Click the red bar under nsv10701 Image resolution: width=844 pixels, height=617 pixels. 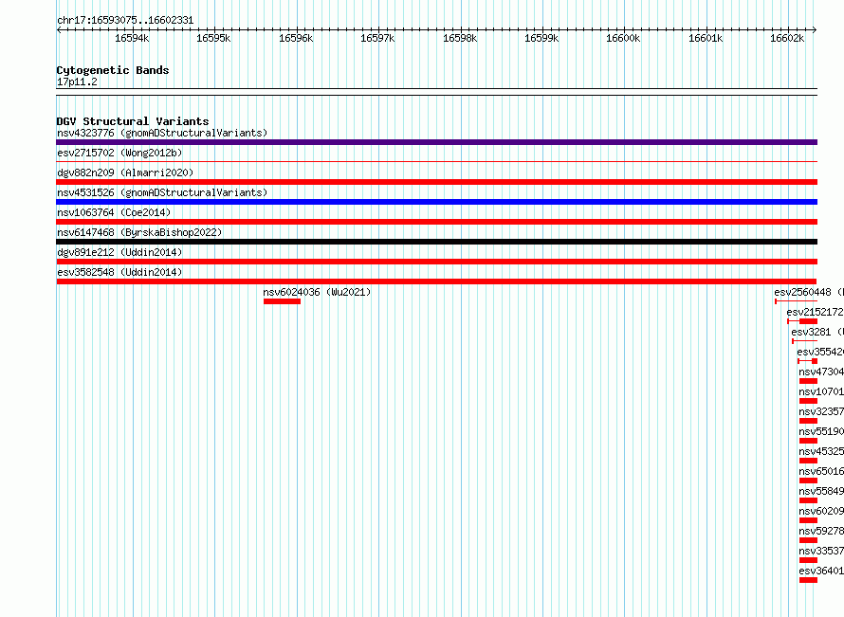point(809,401)
